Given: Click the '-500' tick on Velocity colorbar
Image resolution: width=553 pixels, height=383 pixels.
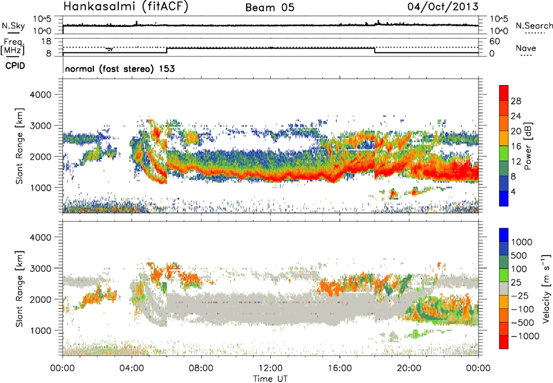Looking at the screenshot, I should click(x=522, y=322).
